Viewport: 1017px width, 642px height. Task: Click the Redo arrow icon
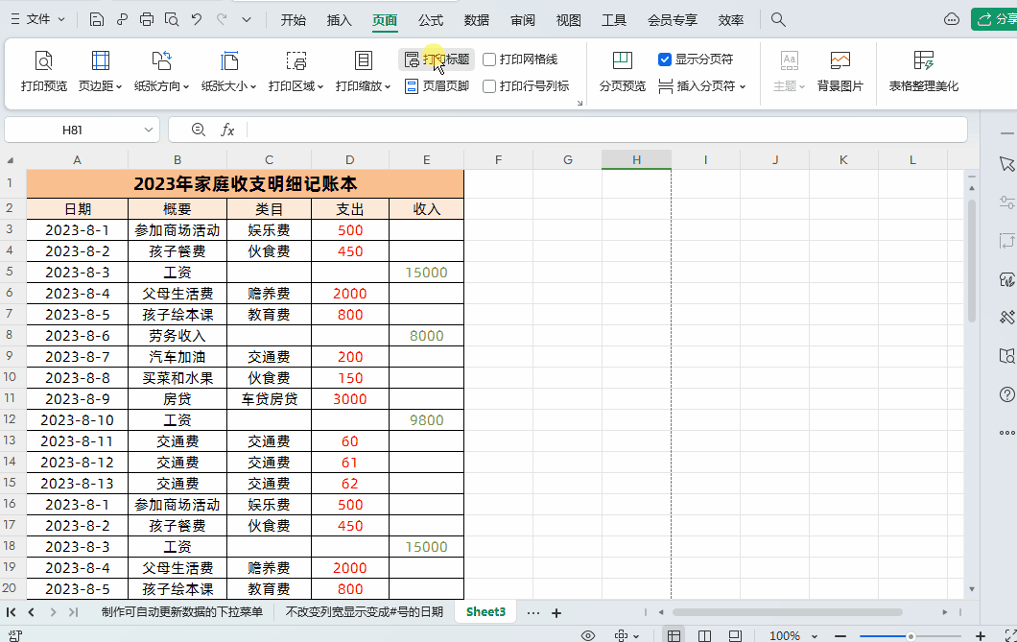222,19
